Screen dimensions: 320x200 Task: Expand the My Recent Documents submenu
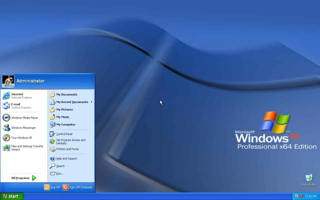(x=71, y=102)
